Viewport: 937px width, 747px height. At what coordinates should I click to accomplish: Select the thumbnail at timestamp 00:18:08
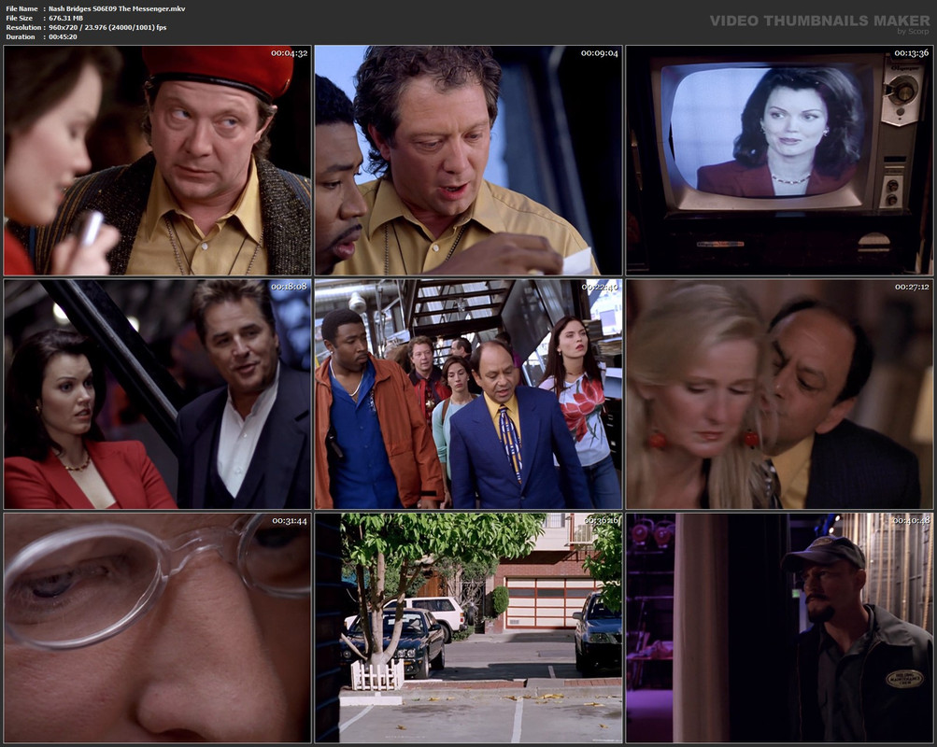(x=157, y=394)
